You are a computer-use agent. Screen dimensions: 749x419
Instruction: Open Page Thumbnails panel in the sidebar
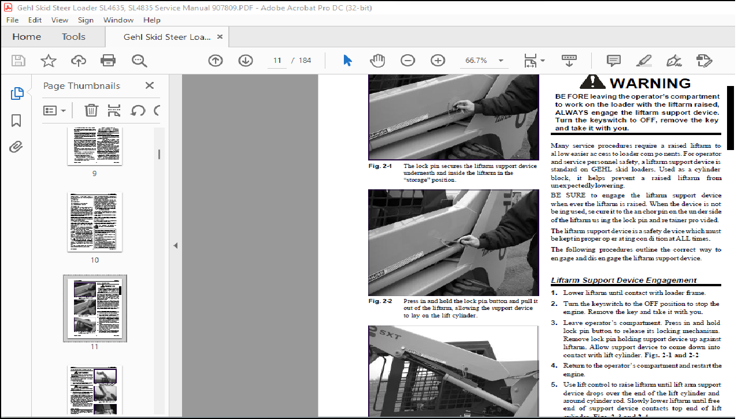(x=17, y=93)
